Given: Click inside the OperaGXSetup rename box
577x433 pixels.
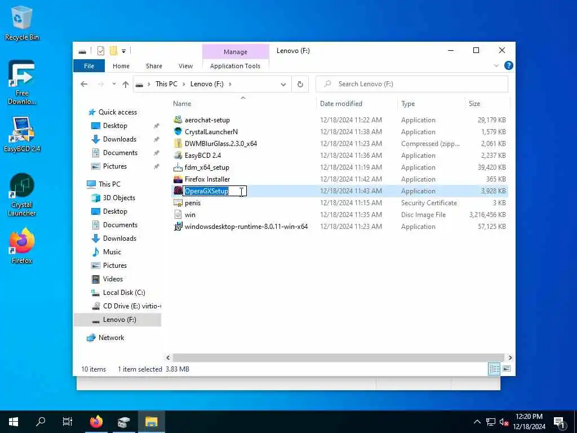Looking at the screenshot, I should [x=215, y=191].
